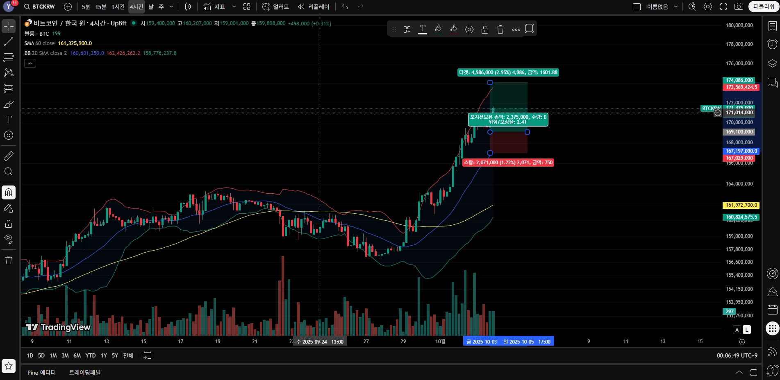
Task: Select the ruler measure tool
Action: tap(9, 156)
